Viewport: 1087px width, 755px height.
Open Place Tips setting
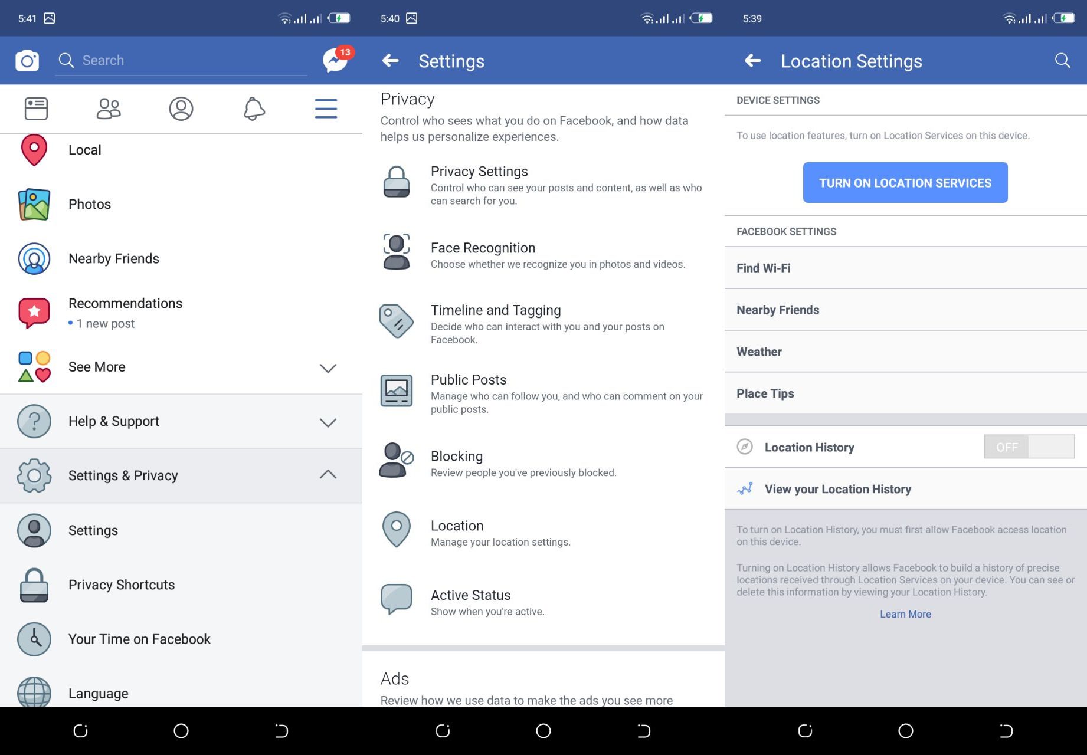pos(906,393)
